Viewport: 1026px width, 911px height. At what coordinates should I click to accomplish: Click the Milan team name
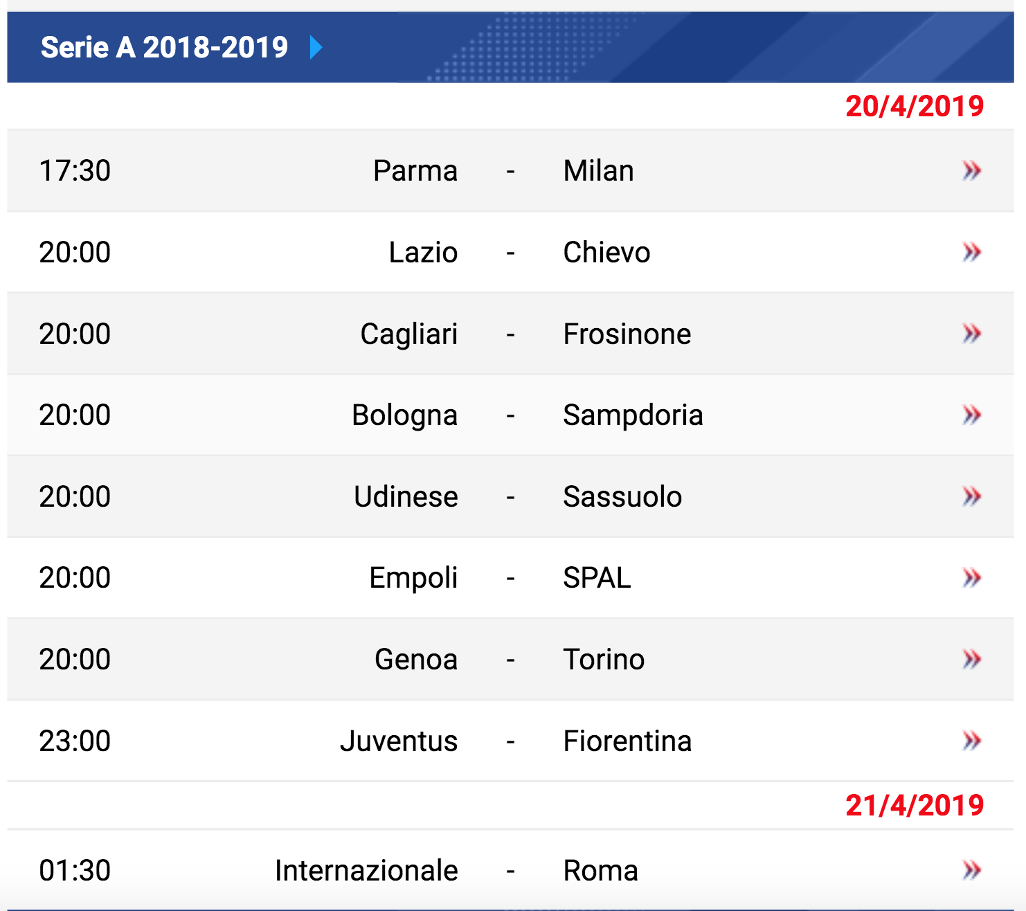pos(598,170)
